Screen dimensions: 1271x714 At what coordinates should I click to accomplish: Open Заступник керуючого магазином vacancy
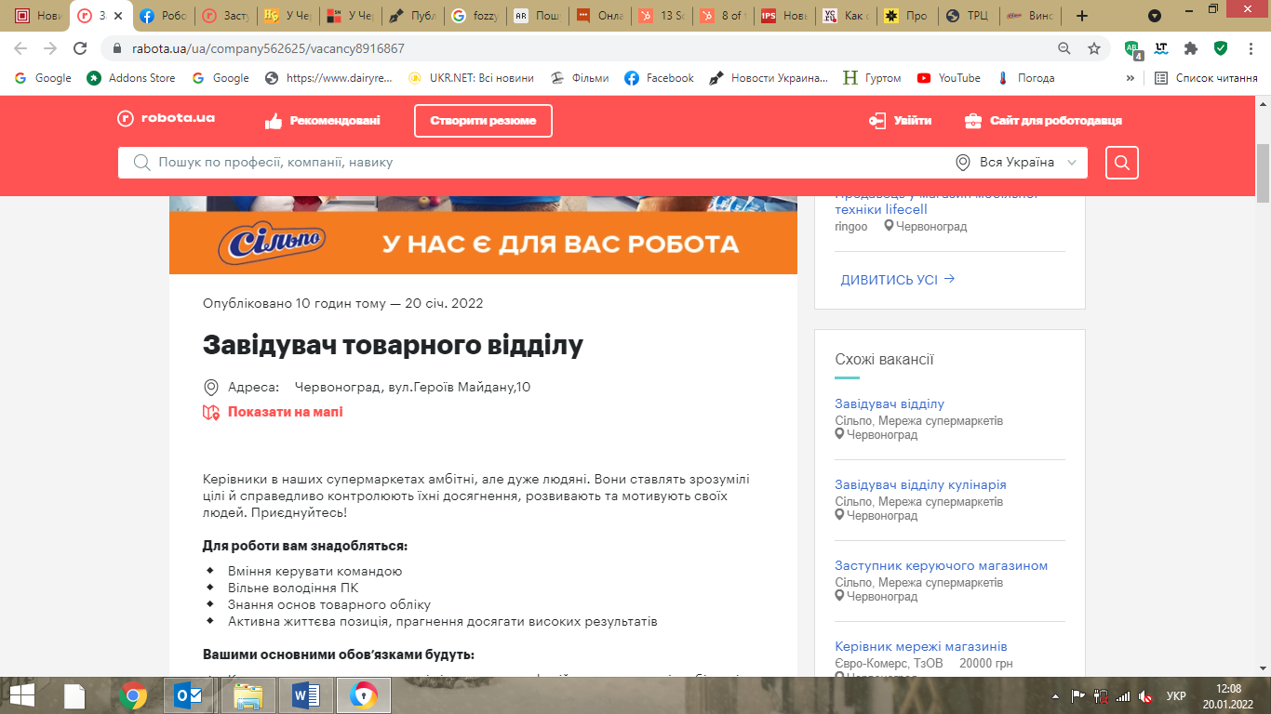point(941,565)
